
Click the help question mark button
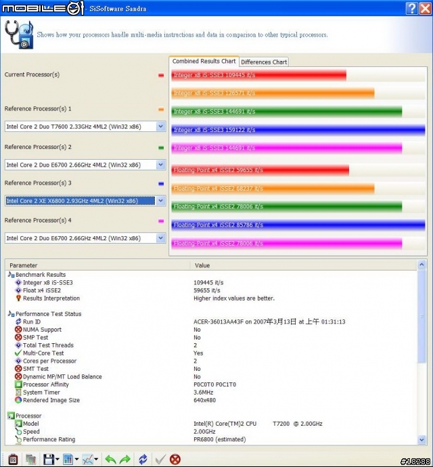411,8
